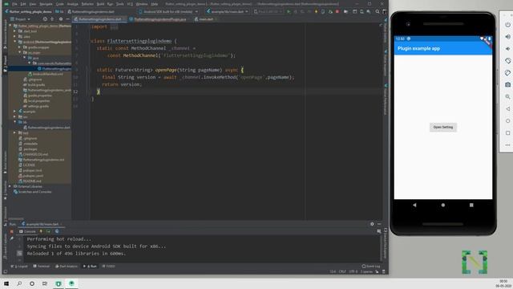Rotate emulator right using the second rotate icon
The height and width of the screenshot is (289, 513).
click(x=507, y=73)
